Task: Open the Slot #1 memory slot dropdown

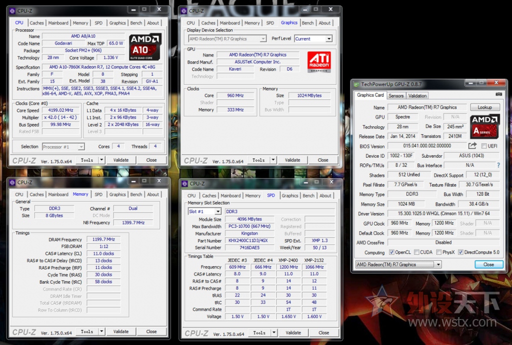Action: [x=204, y=212]
